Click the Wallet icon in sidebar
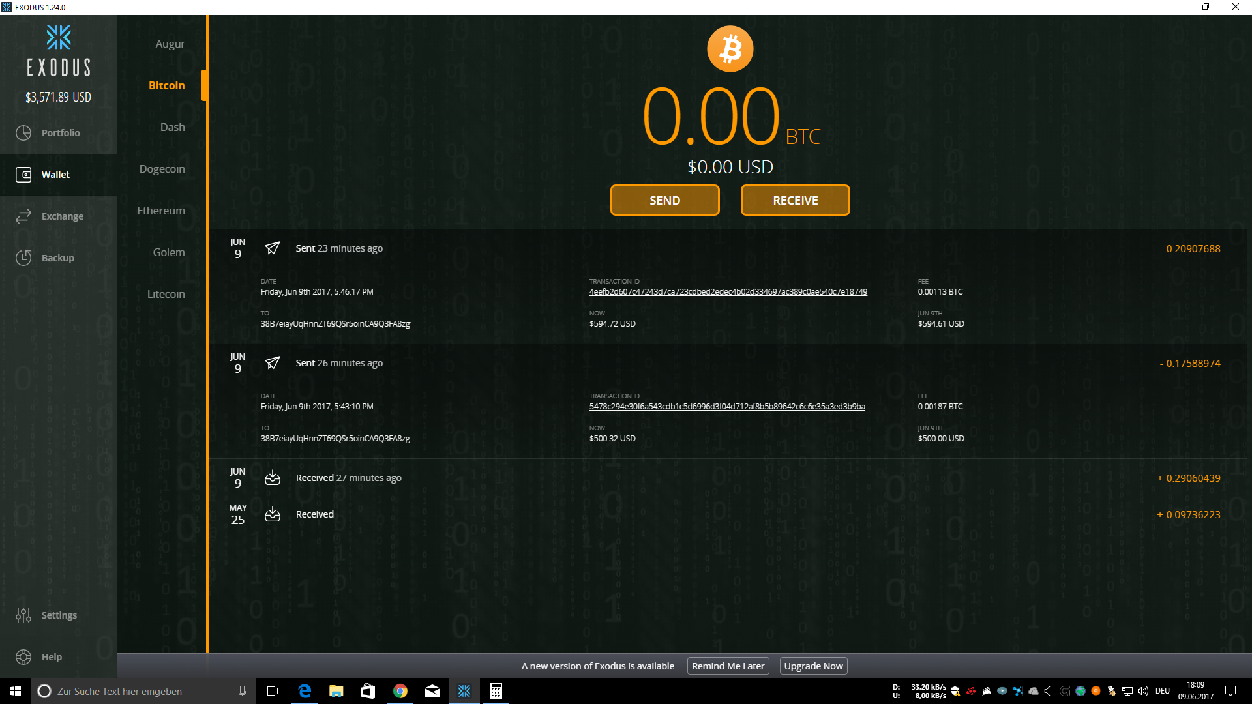Image resolution: width=1252 pixels, height=704 pixels. [x=23, y=175]
